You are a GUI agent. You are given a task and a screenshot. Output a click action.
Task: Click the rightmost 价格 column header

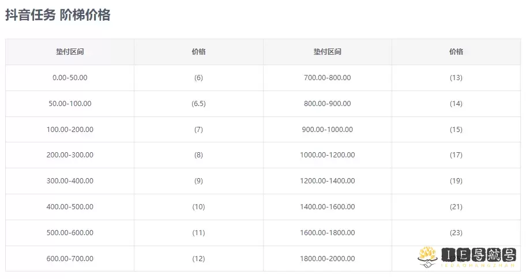(456, 52)
